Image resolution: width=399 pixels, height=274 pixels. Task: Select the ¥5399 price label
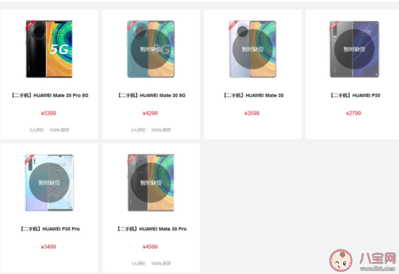coord(48,113)
